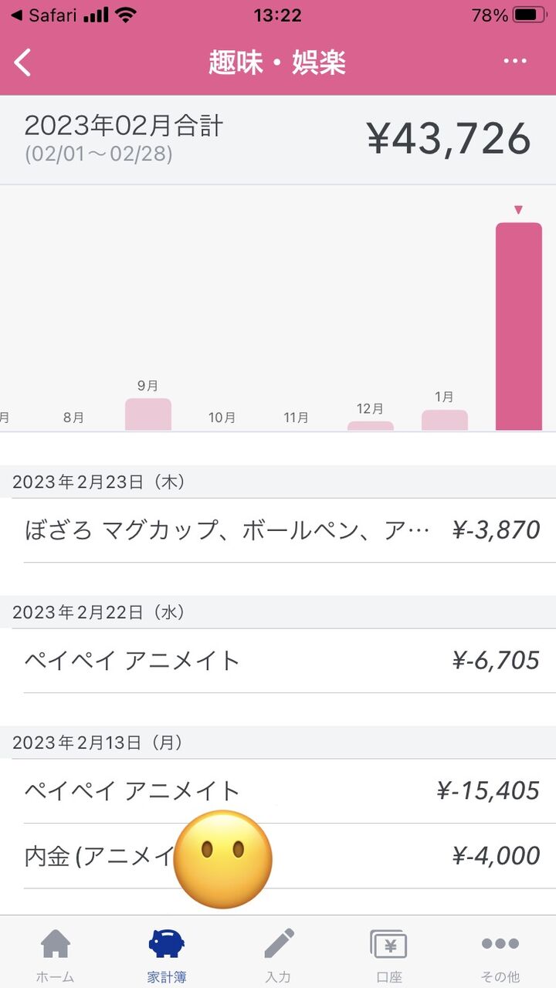Open the three-dot more options menu
This screenshot has height=988, width=556.
[515, 62]
